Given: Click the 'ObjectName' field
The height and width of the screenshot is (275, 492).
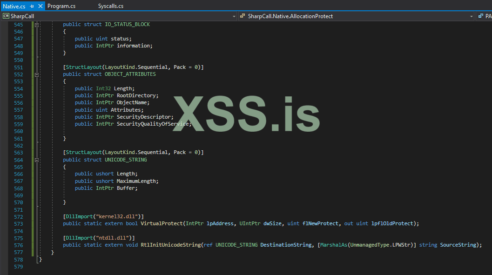Looking at the screenshot, I should (131, 102).
